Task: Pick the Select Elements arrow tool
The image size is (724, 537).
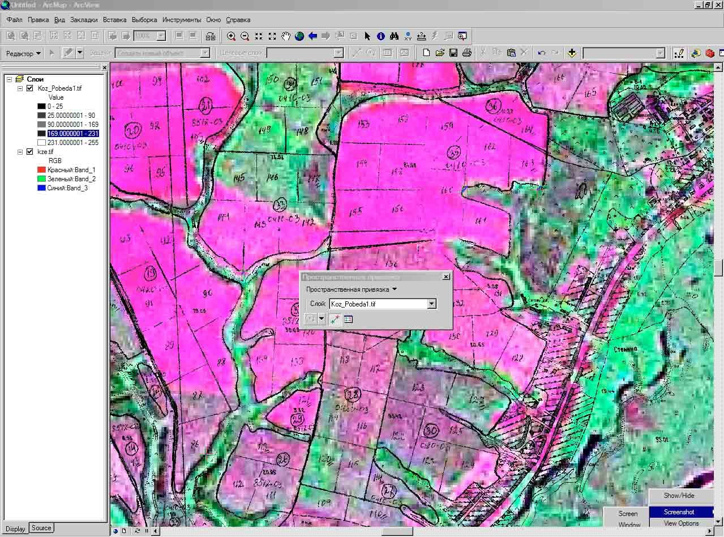Action: pos(367,36)
